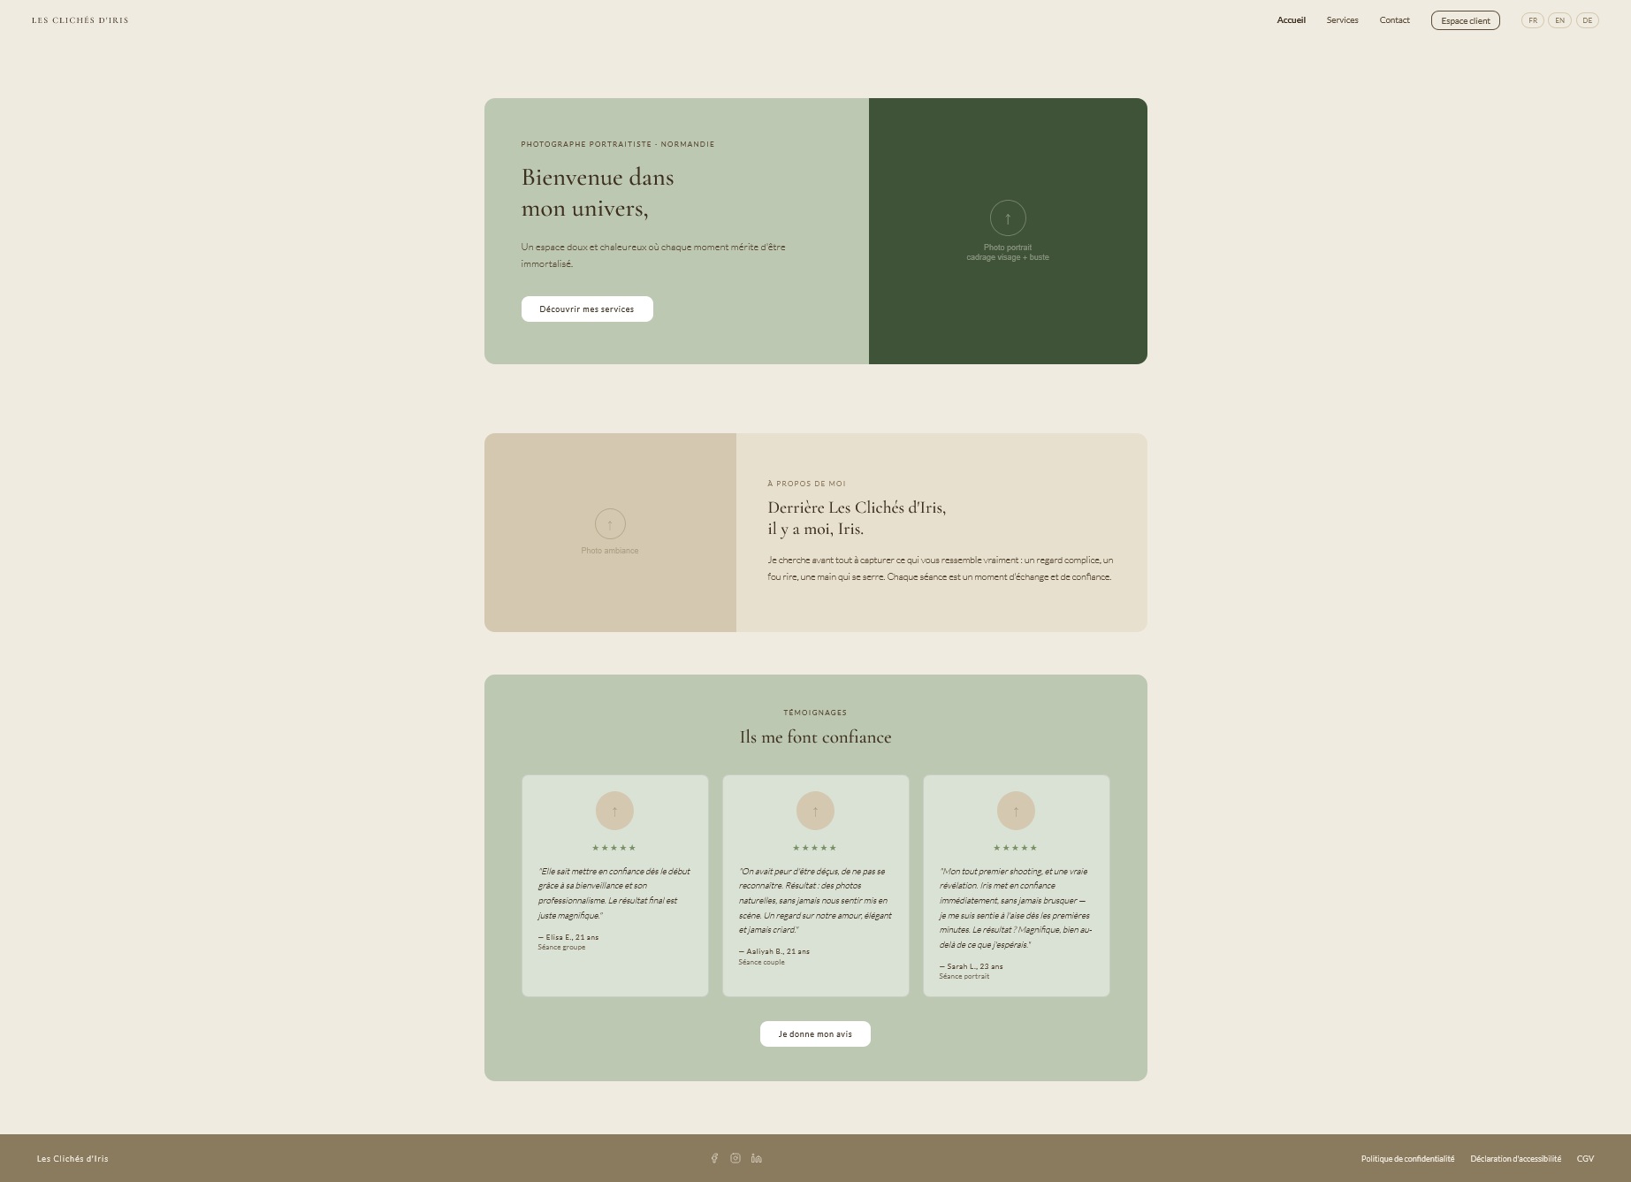1631x1182 pixels.
Task: Open the Contact menu item
Action: (1394, 20)
